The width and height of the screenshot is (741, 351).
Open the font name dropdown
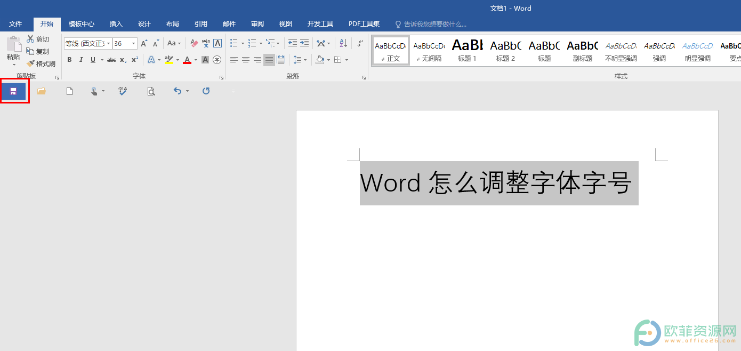pos(109,44)
